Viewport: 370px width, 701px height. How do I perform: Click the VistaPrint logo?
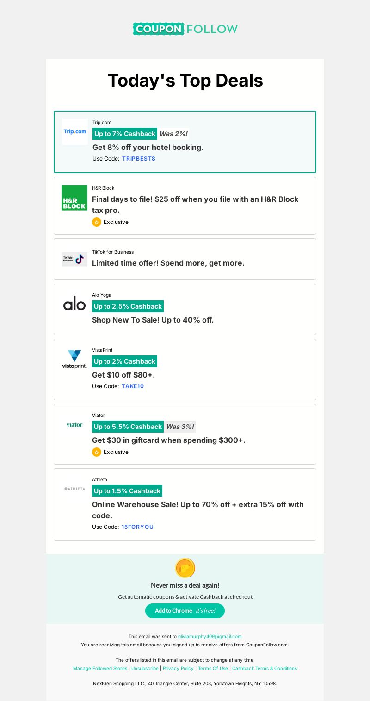tap(74, 360)
